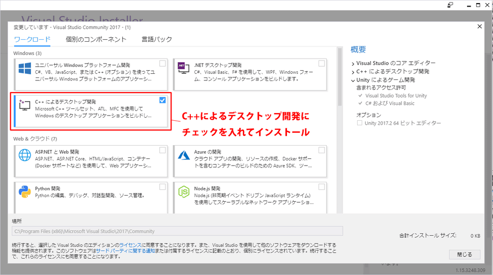Open the ライセンス link
The width and height of the screenshot is (493, 275).
[x=130, y=245]
